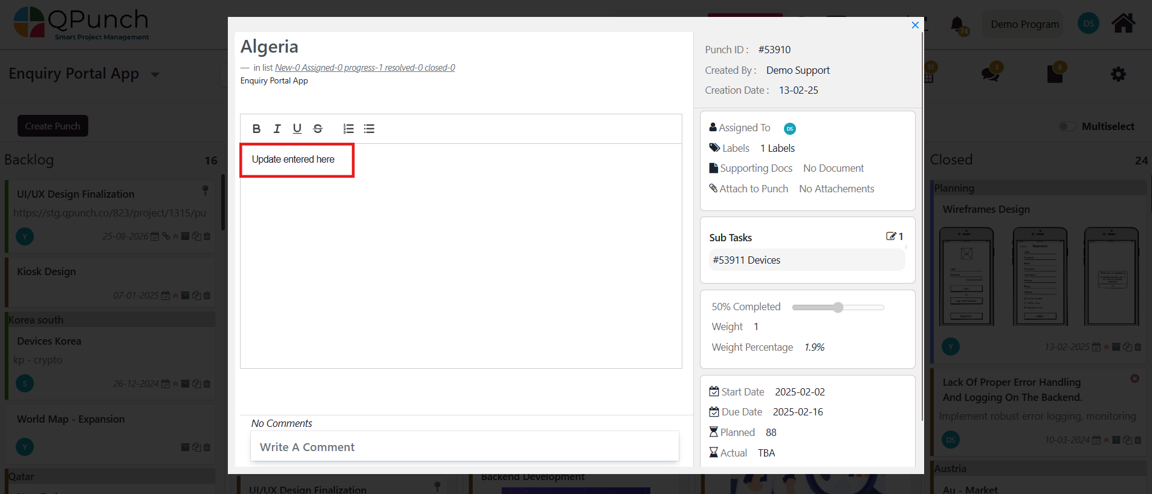The image size is (1152, 494).
Task: Open the notifications bell
Action: coord(957,24)
